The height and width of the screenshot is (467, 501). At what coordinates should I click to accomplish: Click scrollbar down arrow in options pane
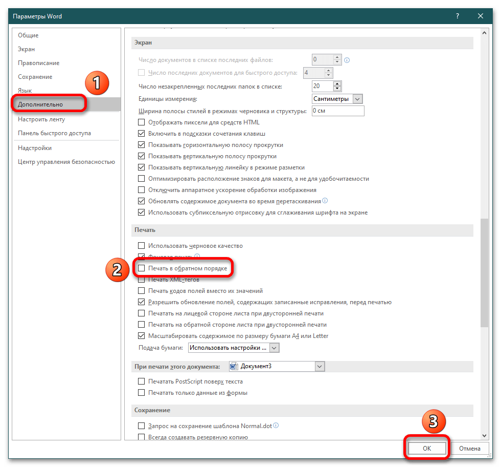tap(485, 436)
